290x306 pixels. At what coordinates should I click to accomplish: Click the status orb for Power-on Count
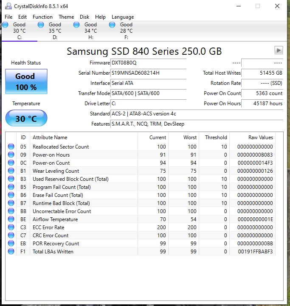(11, 163)
